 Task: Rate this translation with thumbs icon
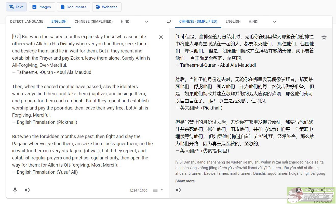point(311,190)
